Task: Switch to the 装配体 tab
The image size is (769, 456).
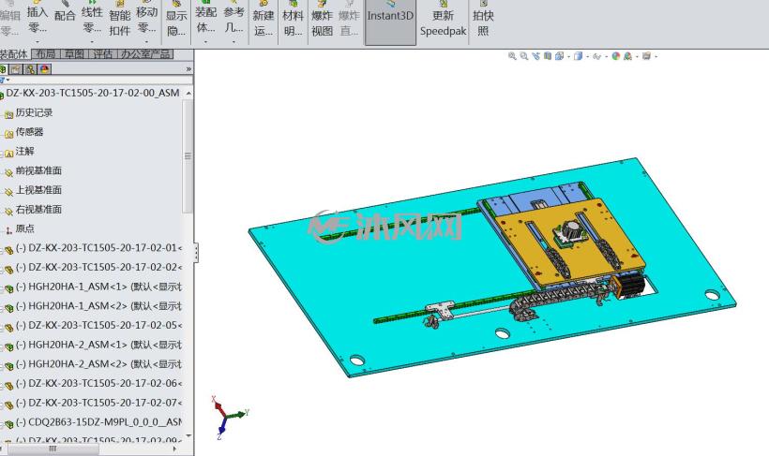Action: coord(14,54)
